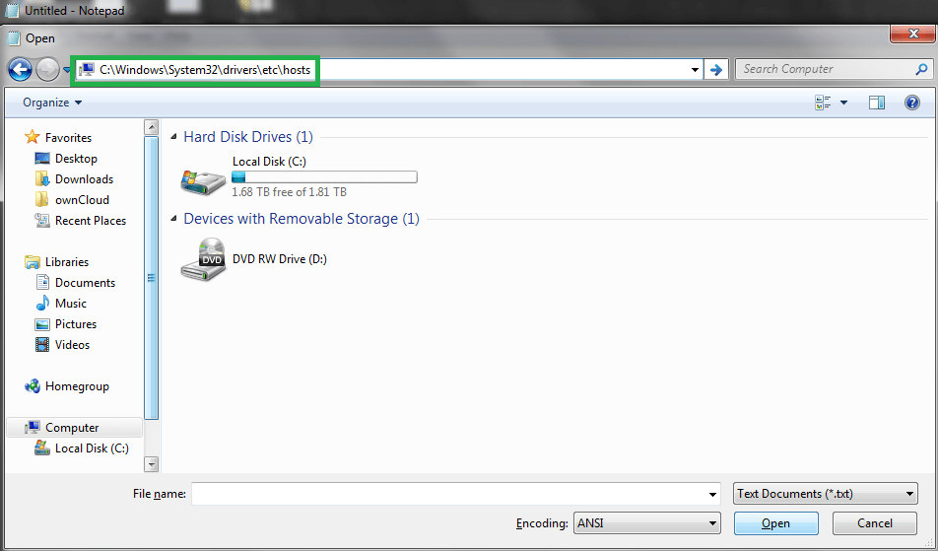Change view with the views icon

(x=823, y=103)
